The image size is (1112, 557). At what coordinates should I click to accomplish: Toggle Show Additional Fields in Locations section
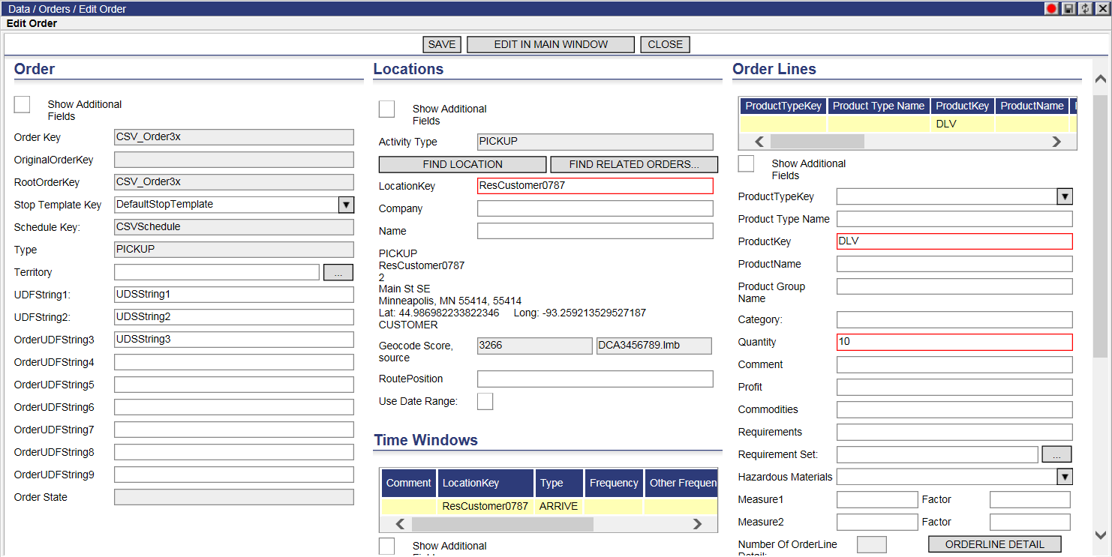pos(386,109)
